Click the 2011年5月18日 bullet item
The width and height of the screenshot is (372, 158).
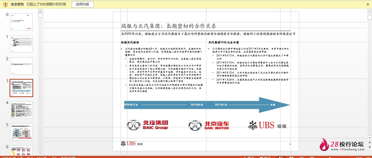pyautogui.click(x=252, y=66)
